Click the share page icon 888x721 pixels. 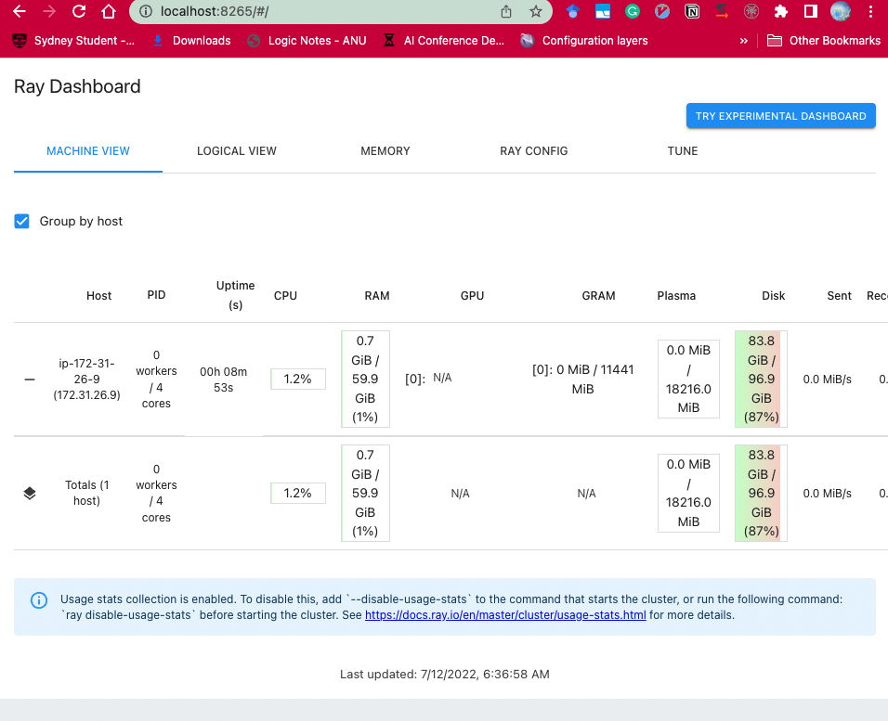click(x=506, y=11)
